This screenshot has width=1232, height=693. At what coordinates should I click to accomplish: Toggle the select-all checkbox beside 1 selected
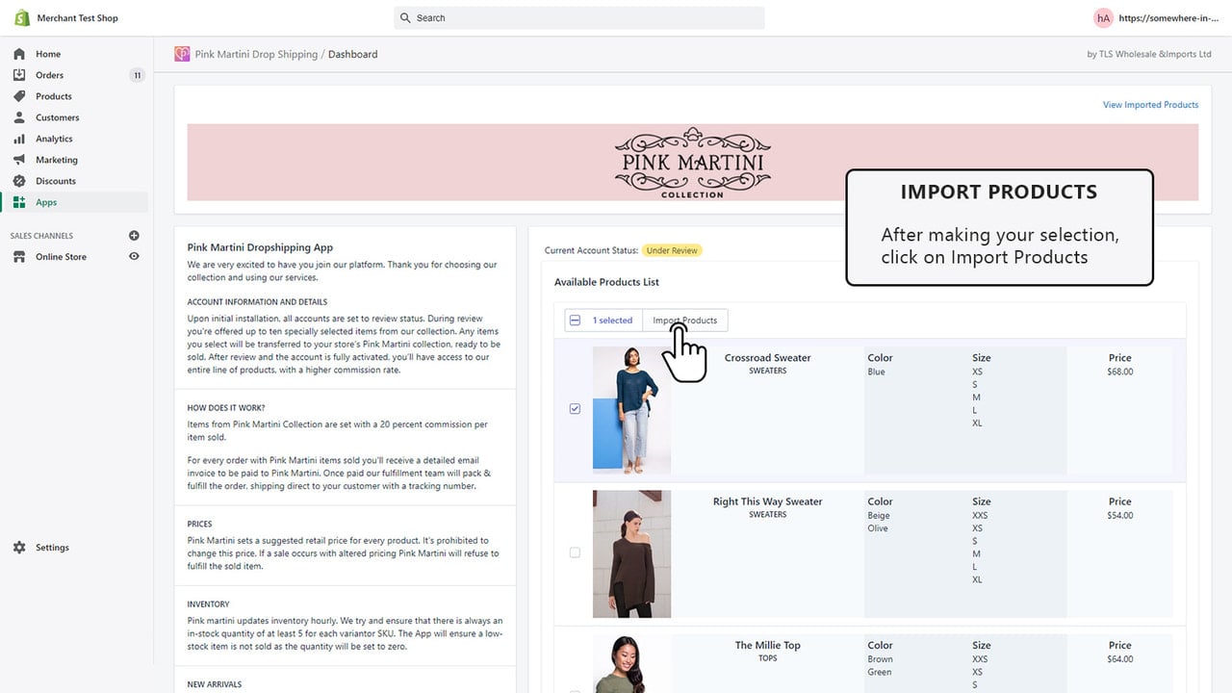click(x=575, y=321)
